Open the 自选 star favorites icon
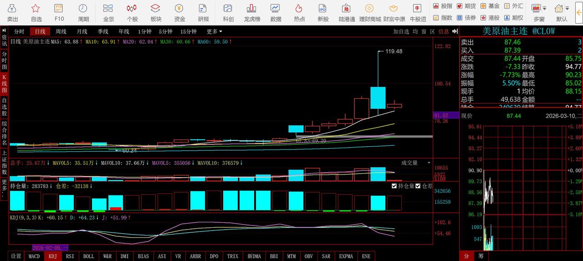This screenshot has height=261, width=583. pos(36,13)
